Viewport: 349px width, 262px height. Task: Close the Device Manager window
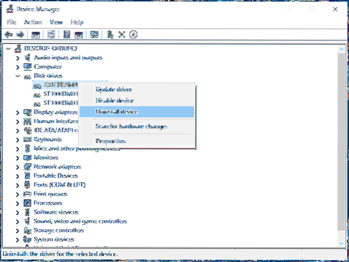click(335, 9)
